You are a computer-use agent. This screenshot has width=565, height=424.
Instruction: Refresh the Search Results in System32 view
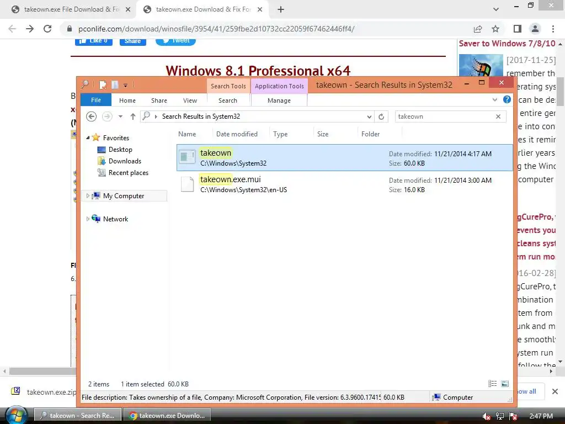pos(381,116)
